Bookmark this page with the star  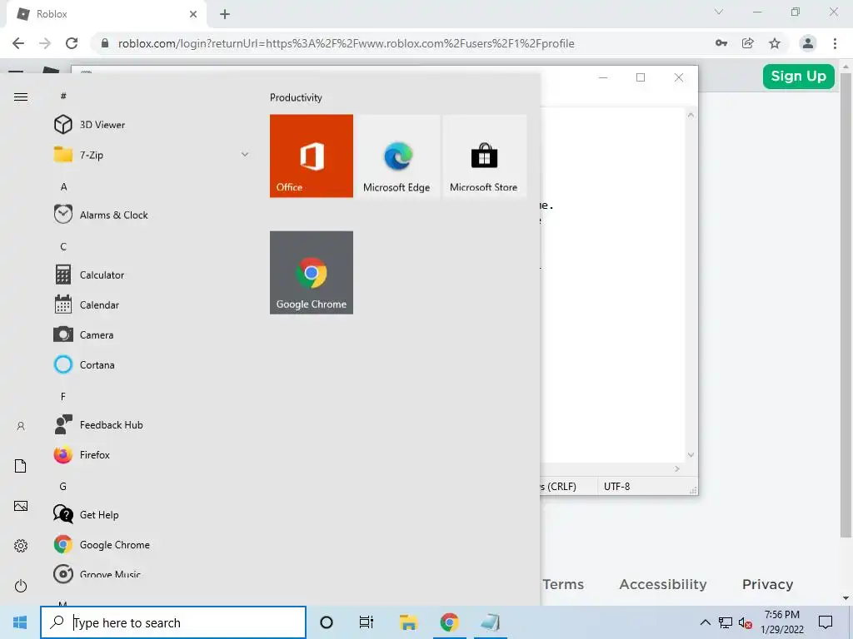point(775,43)
